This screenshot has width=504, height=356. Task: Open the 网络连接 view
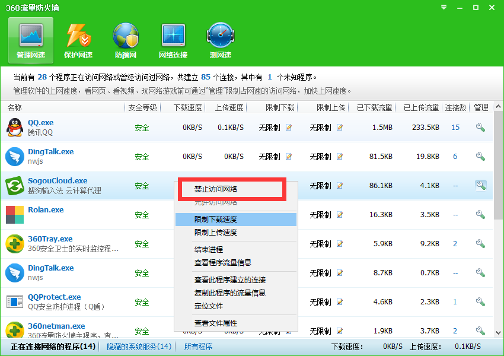tap(173, 40)
